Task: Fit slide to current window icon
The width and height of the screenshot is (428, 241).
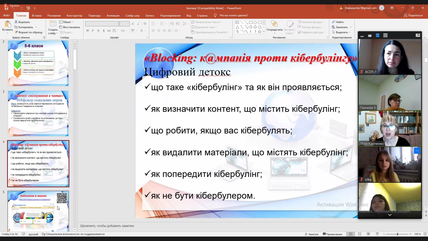Action: pos(425,234)
